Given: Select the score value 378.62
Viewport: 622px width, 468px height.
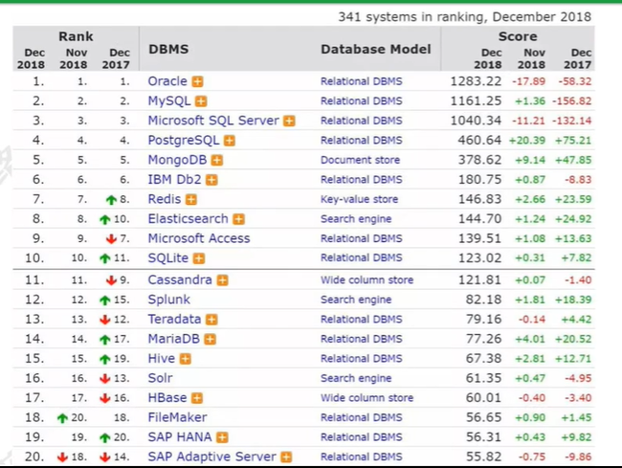Looking at the screenshot, I should tap(479, 160).
